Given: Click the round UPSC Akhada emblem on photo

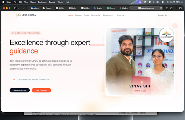Looking at the screenshot, I should pyautogui.click(x=166, y=35).
